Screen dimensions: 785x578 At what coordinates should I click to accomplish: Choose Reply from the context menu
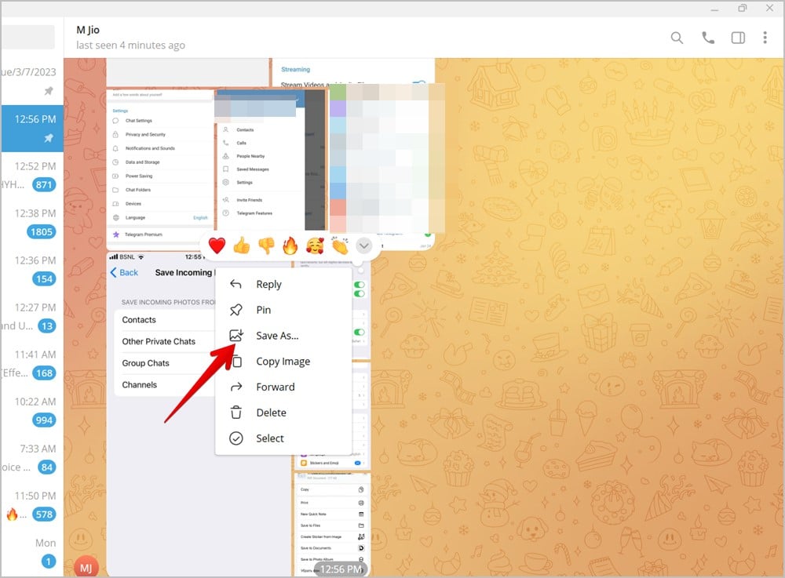(268, 285)
